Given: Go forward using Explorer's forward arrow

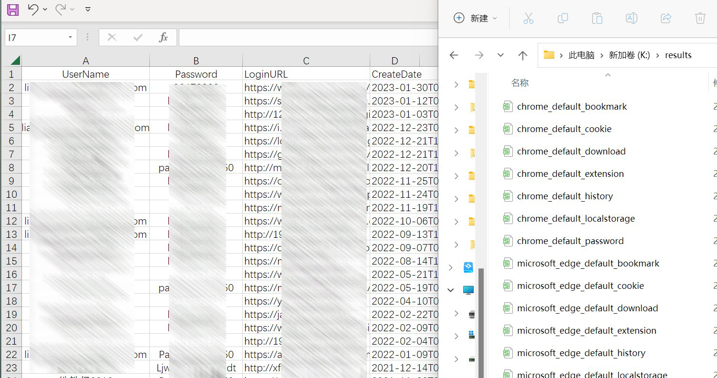Looking at the screenshot, I should click(x=479, y=55).
